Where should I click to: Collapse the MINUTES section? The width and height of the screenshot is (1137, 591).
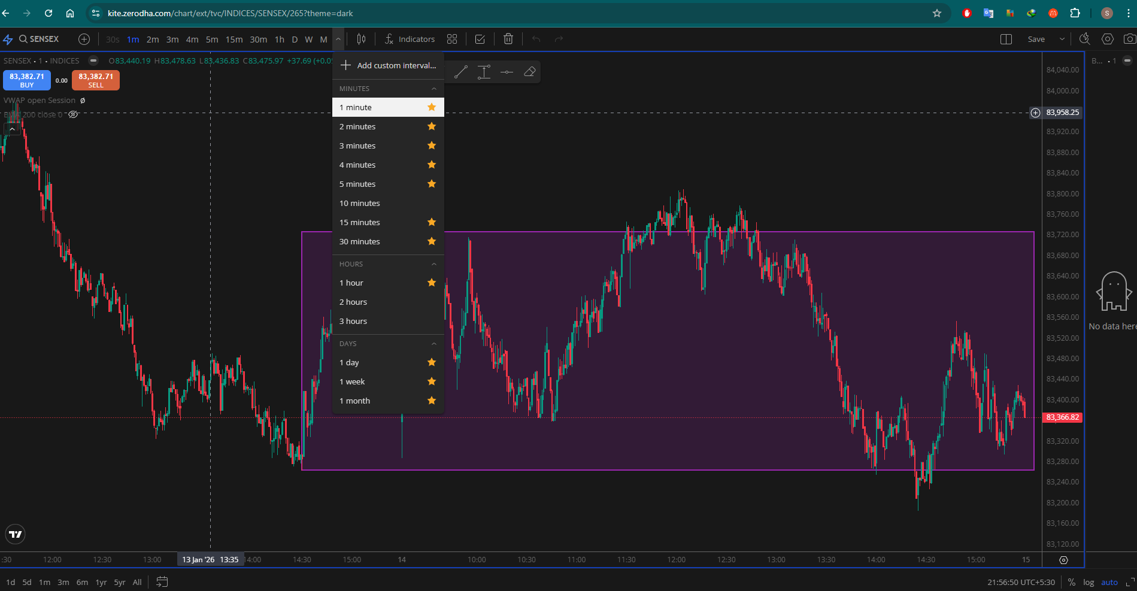pyautogui.click(x=434, y=89)
